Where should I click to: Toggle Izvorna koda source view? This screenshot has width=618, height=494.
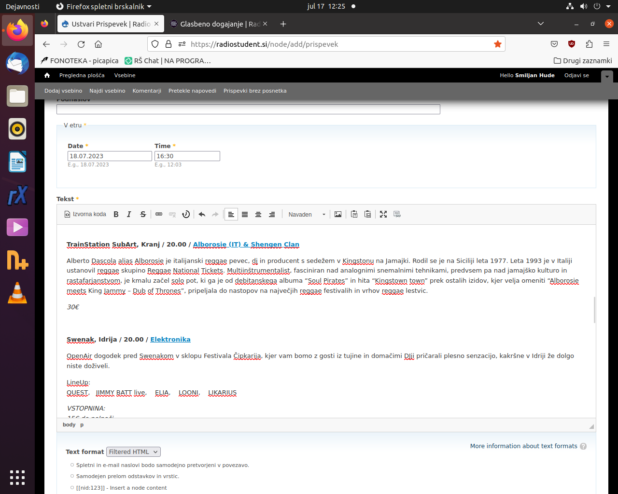tap(85, 214)
